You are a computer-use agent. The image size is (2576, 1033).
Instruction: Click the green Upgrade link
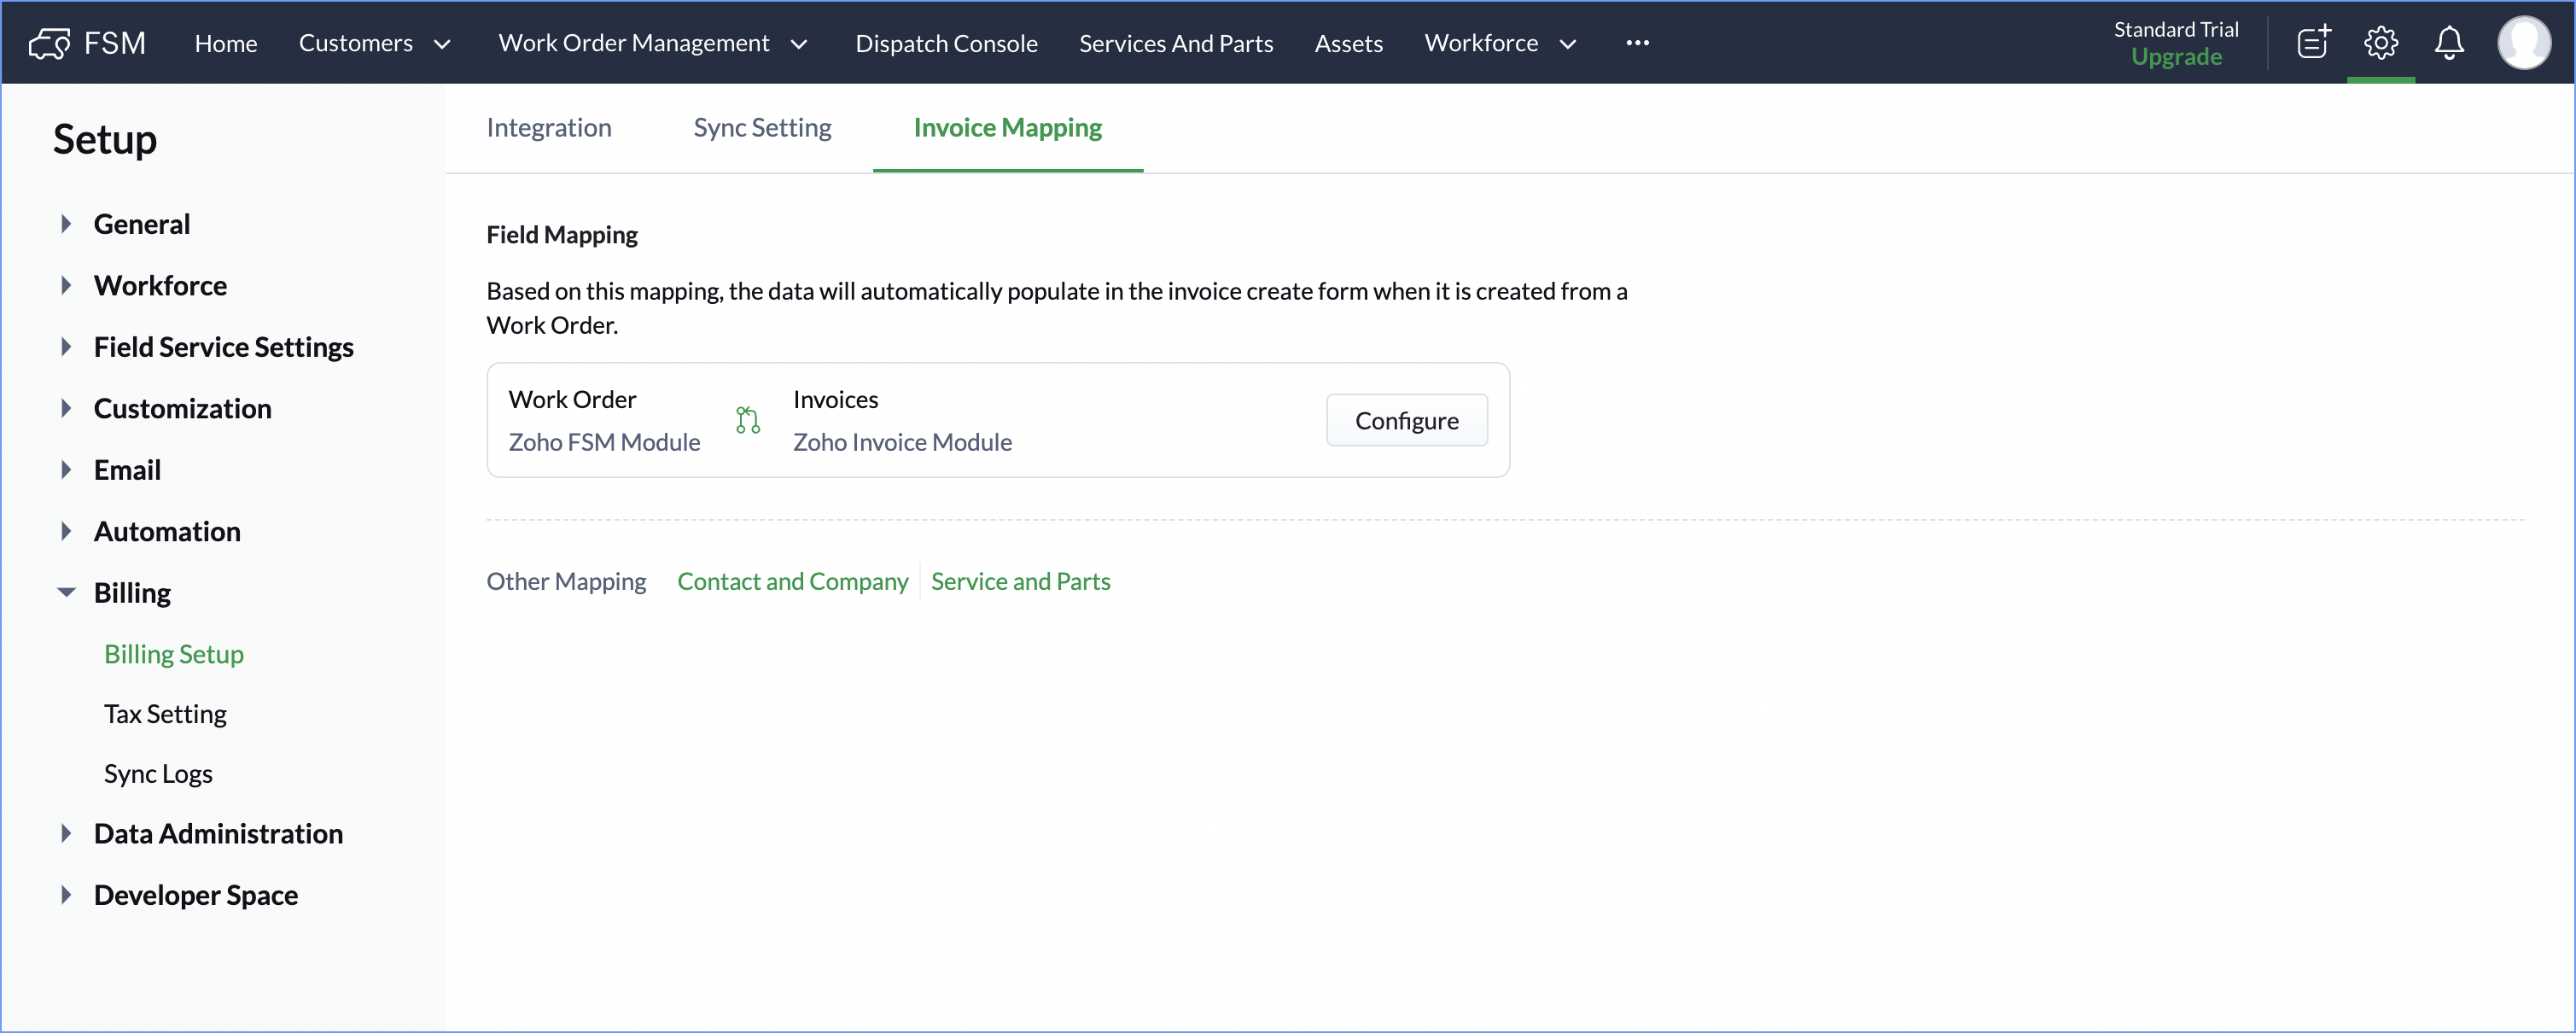click(2176, 57)
